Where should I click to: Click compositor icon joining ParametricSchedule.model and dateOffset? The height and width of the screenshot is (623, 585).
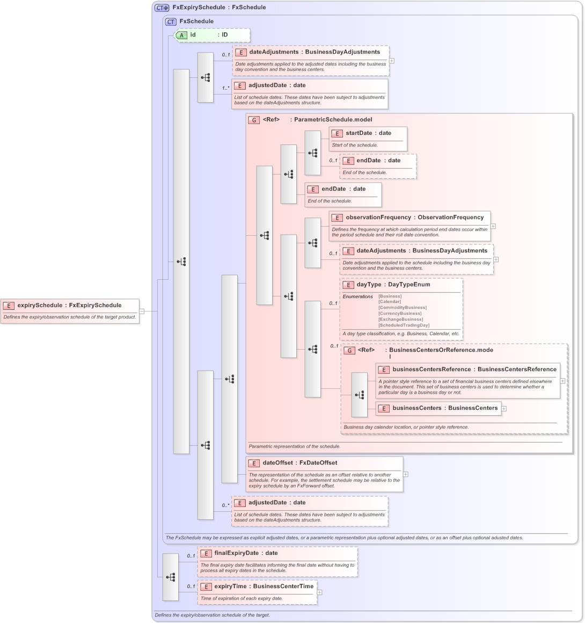pos(229,379)
